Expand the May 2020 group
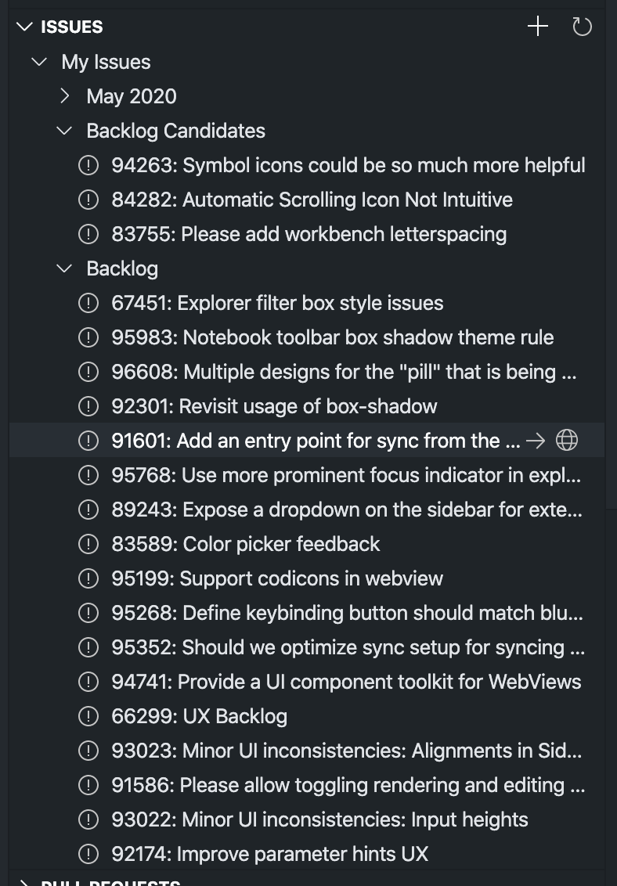617x886 pixels. click(63, 96)
